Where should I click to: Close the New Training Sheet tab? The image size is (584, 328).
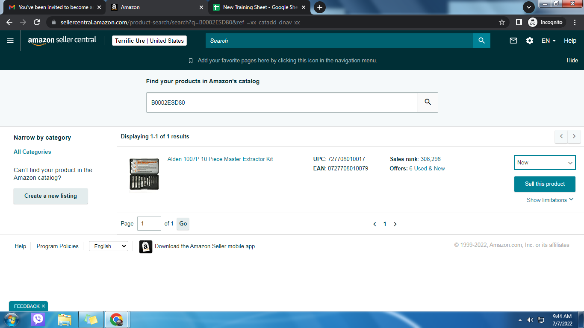(x=304, y=7)
